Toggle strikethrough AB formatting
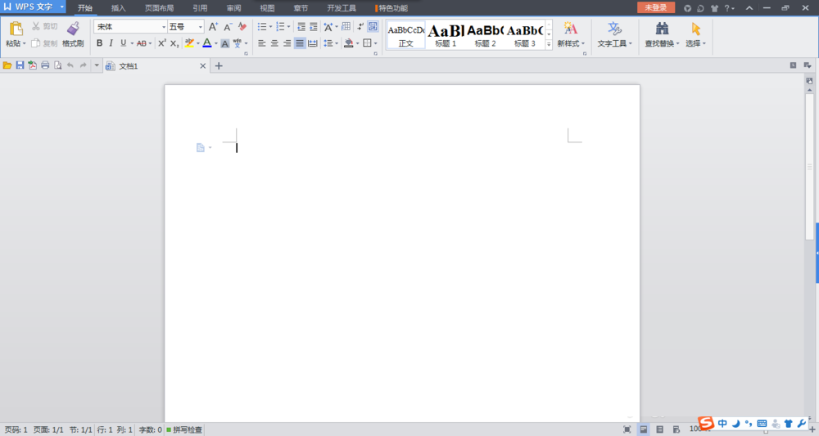Image resolution: width=819 pixels, height=436 pixels. 142,43
